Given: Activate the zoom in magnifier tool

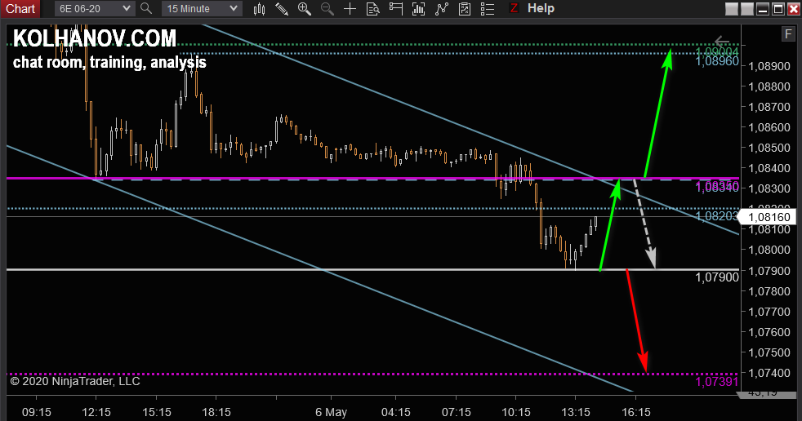Looking at the screenshot, I should tap(305, 9).
